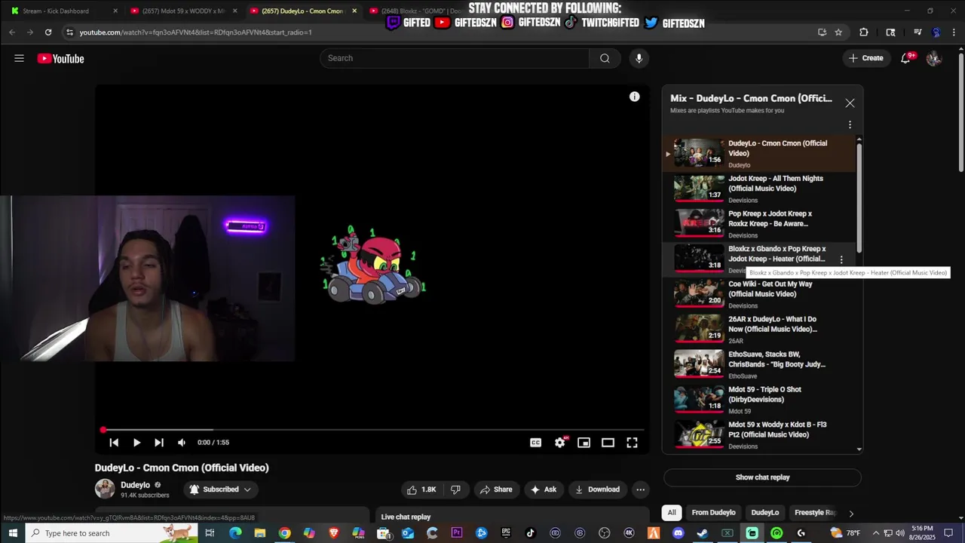
Task: Play Jodot Kreep - All Them Nights
Action: (760, 189)
